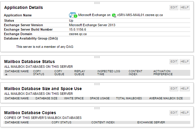Sort by Copy Queue column

(x=59, y=73)
